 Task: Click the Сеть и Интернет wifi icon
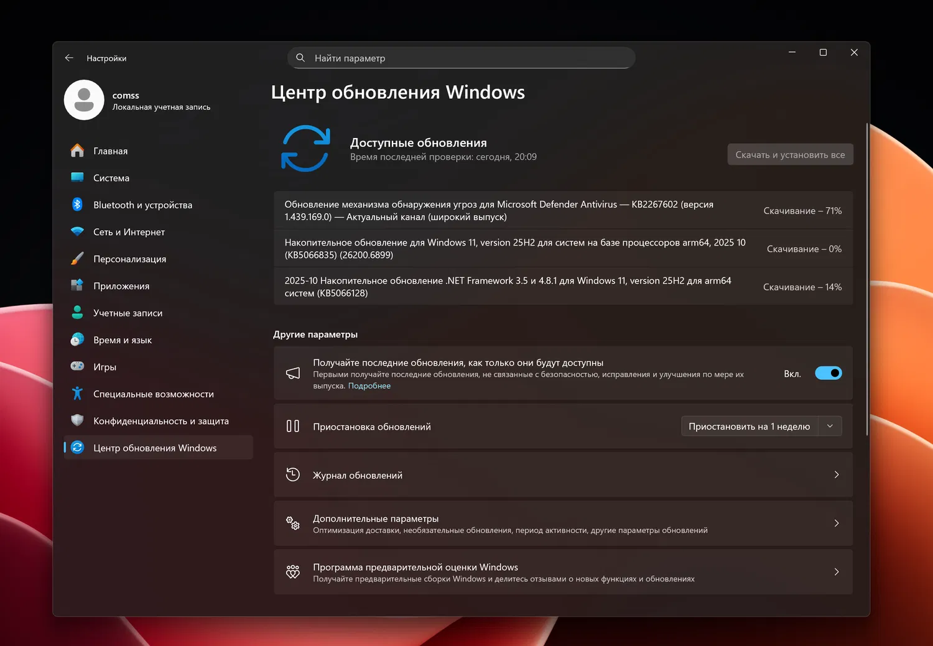coord(77,232)
